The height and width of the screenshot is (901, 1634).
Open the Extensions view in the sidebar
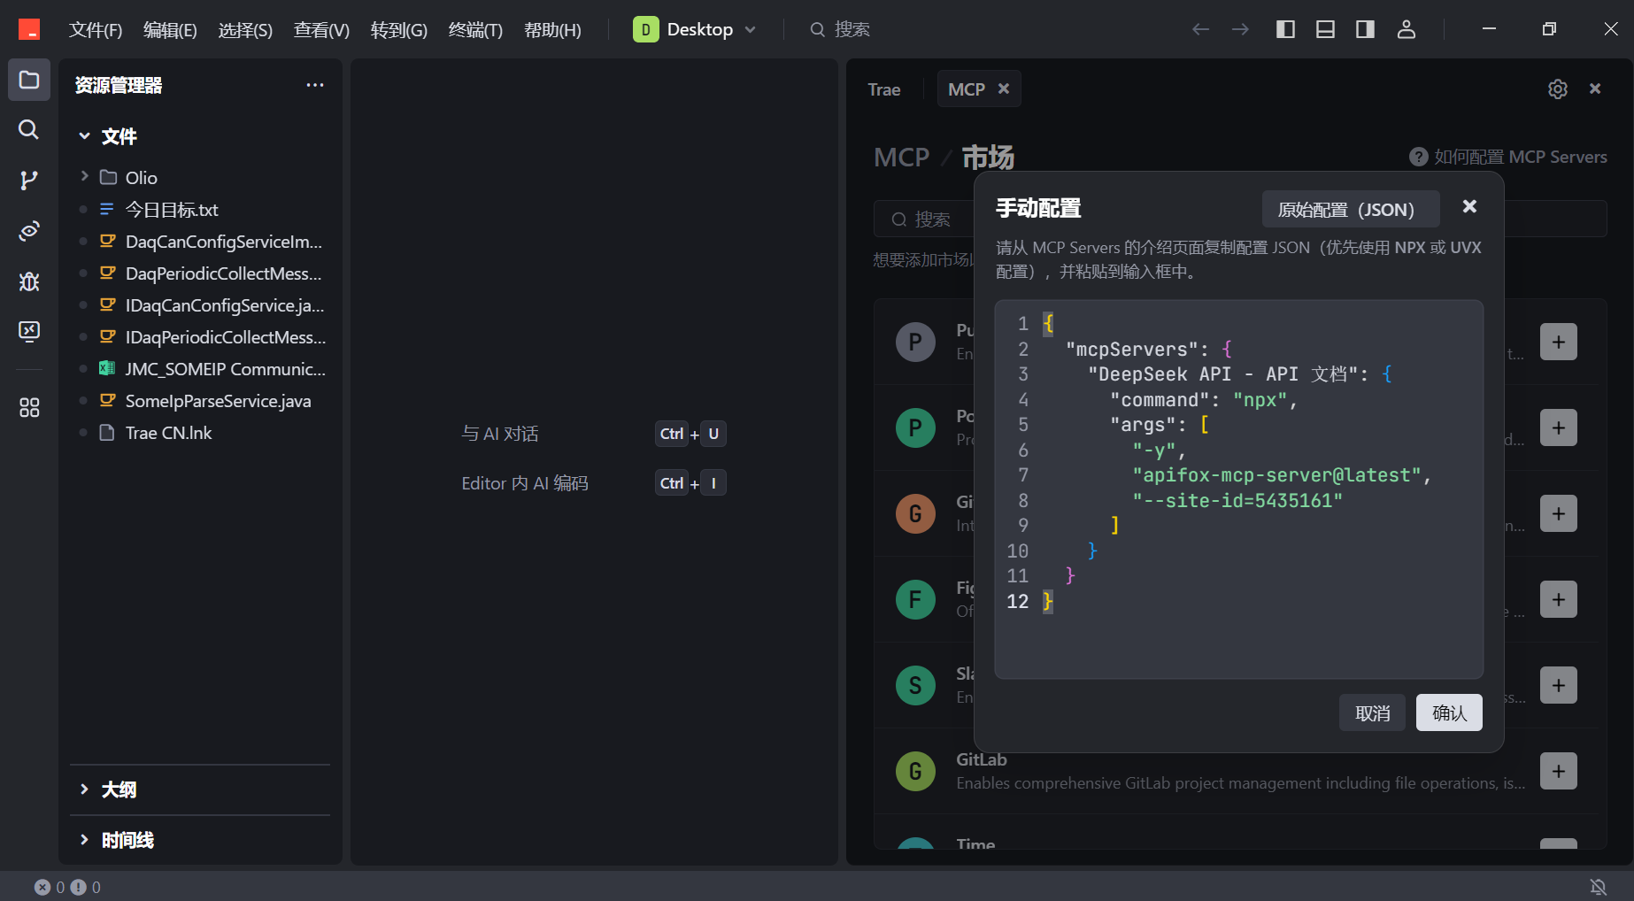[x=29, y=407]
